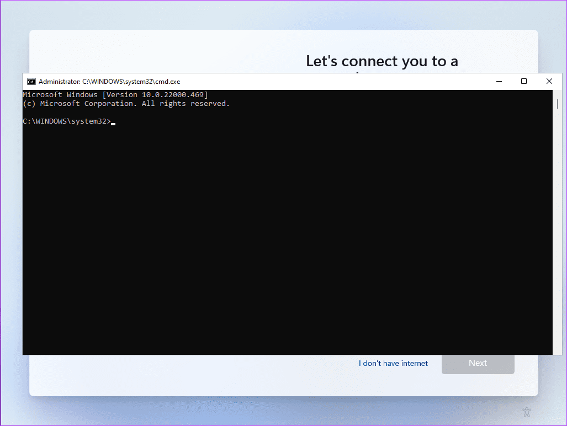This screenshot has height=426, width=567.
Task: Open the cmd.exe system menu icon
Action: tap(31, 81)
